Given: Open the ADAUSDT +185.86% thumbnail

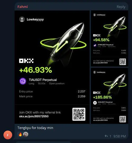Looking at the screenshot, I should (109, 96).
